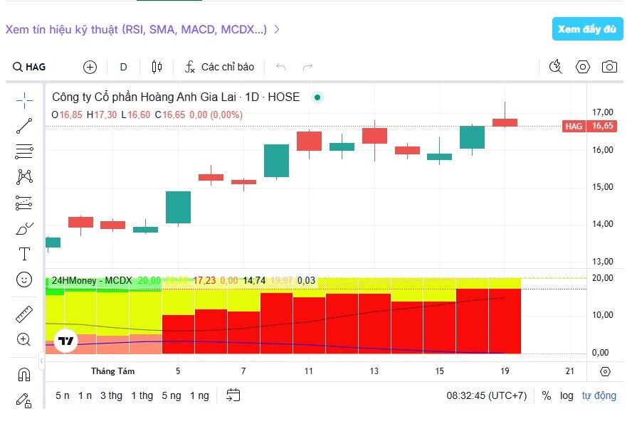Open symbol search for HAG
Screen dimensions: 632x426
[x=29, y=67]
